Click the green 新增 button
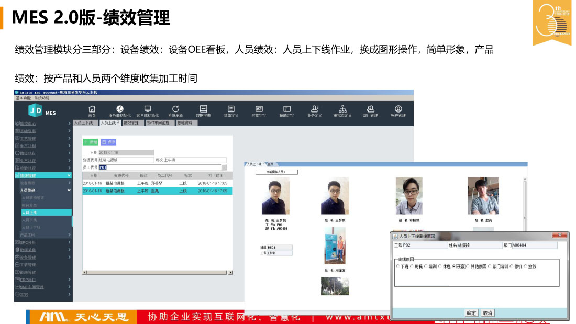576x324 pixels. tap(91, 142)
